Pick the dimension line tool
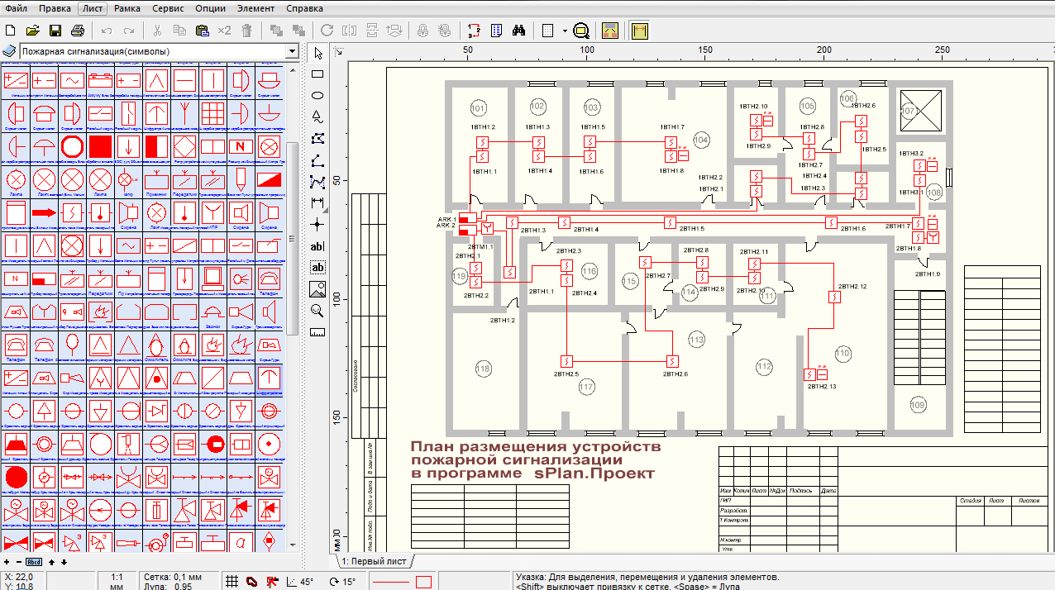The image size is (1055, 590). [x=317, y=202]
